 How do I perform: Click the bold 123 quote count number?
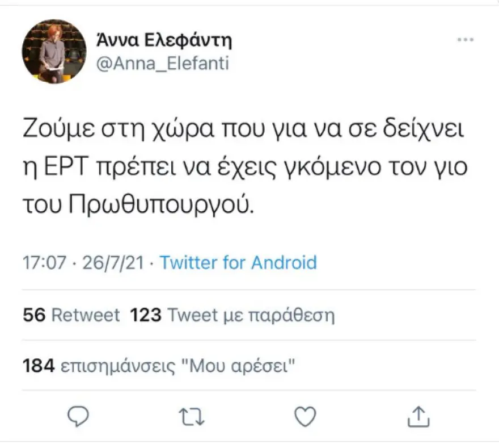coord(146,315)
